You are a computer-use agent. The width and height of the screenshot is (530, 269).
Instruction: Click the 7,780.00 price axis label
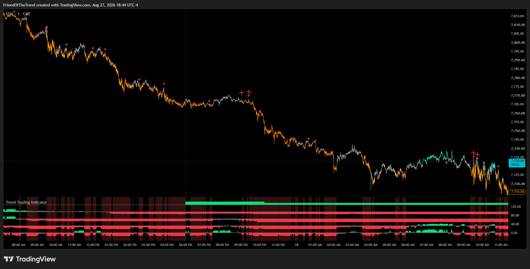point(517,78)
